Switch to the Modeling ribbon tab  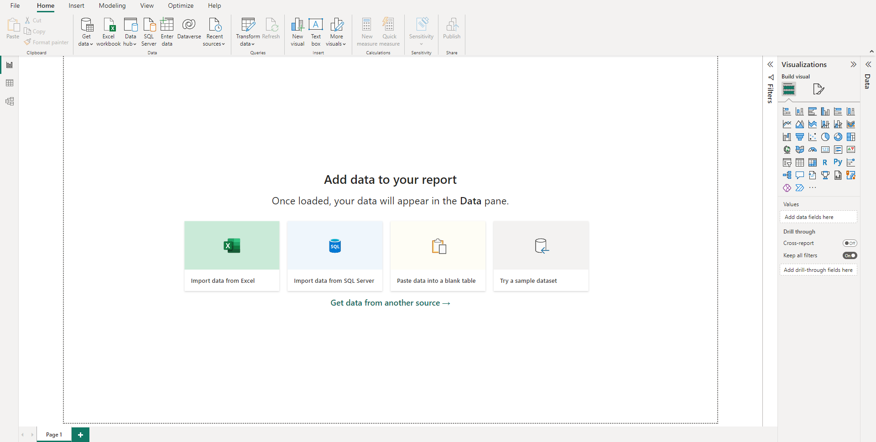click(112, 6)
